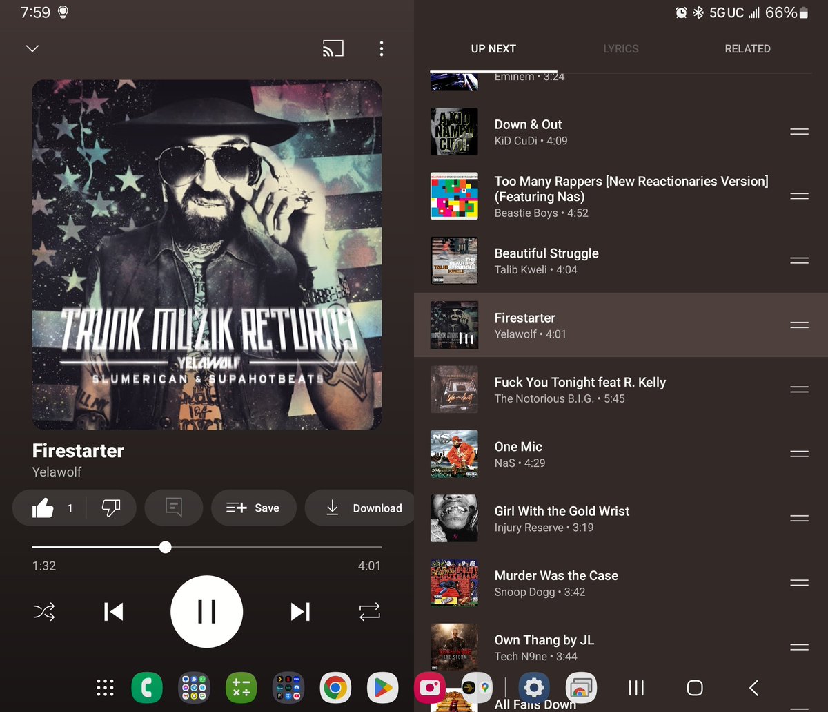The height and width of the screenshot is (712, 828).
Task: Tap the Beastie Boys album thumbnail
Action: tap(454, 196)
